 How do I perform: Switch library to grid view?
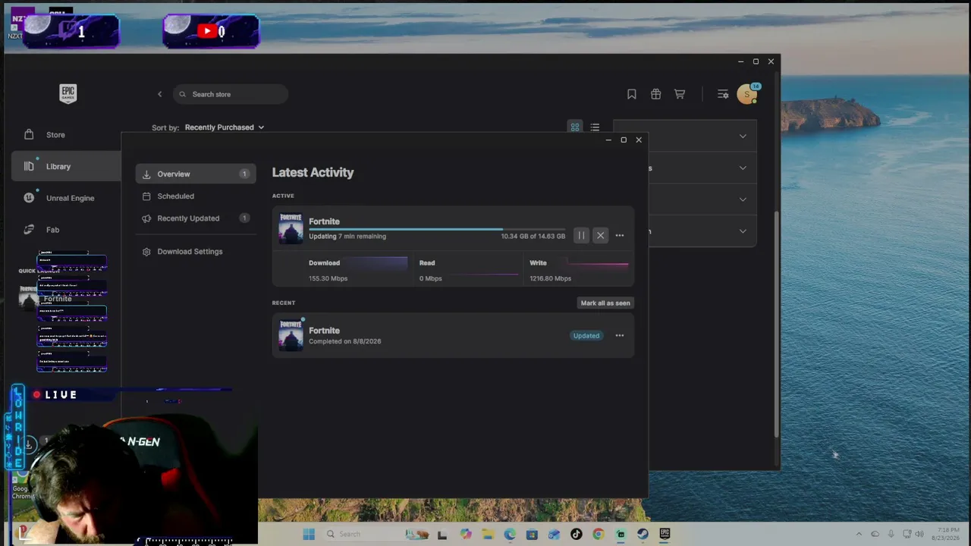(575, 127)
